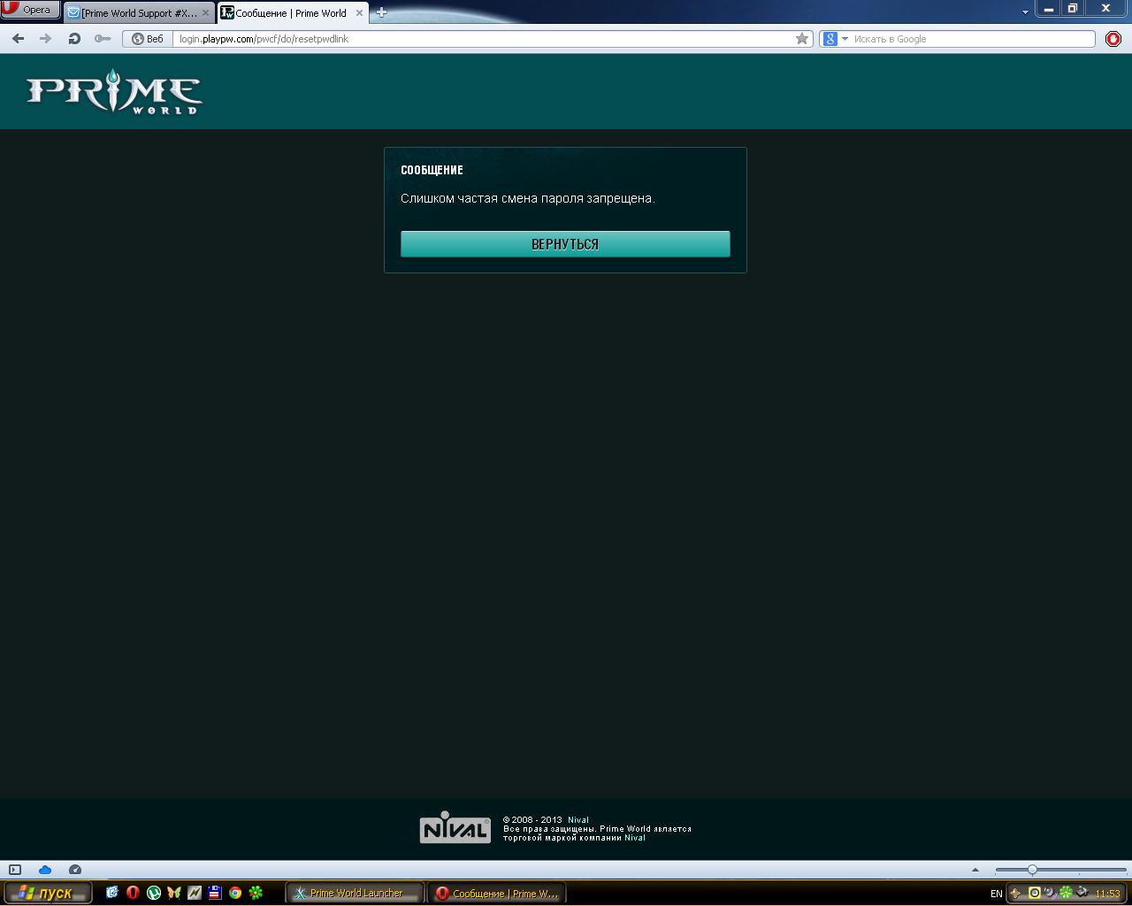Go forward in browser history
This screenshot has width=1132, height=906.
pos(45,39)
